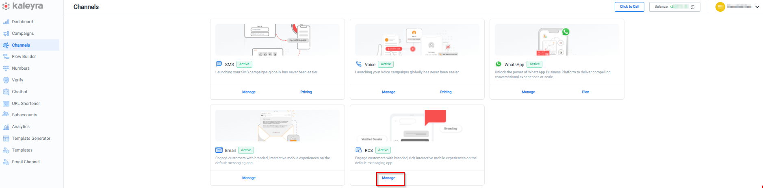Screen dimensions: 763x188
Task: Expand the account dropdown chevron
Action: coord(757,7)
